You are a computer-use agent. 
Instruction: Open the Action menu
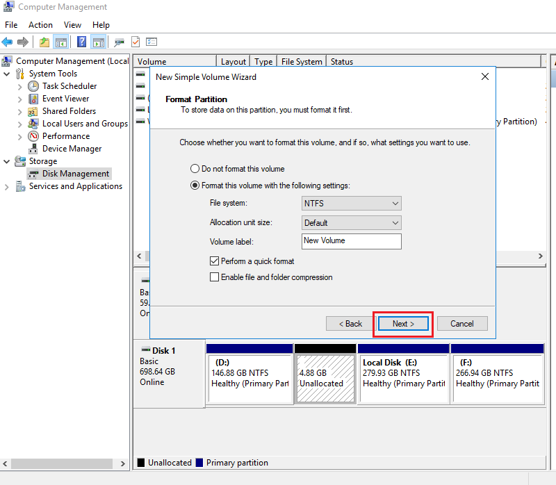pos(40,24)
